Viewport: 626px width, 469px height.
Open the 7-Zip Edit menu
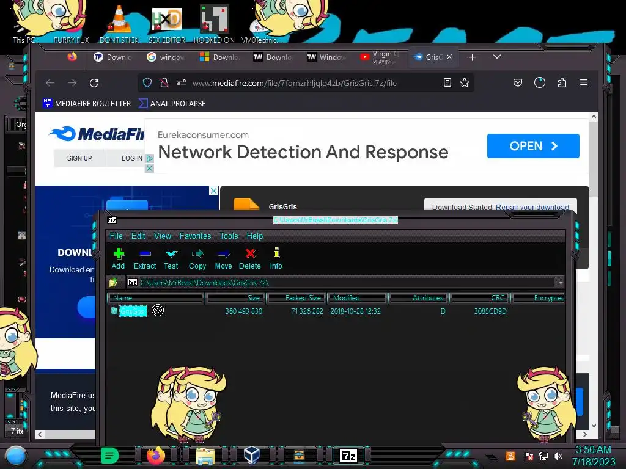coord(138,236)
